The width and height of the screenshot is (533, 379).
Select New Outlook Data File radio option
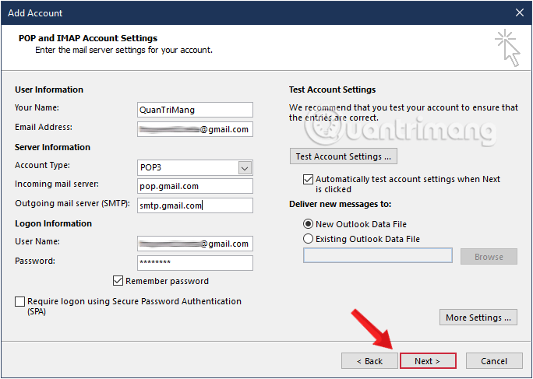pyautogui.click(x=308, y=224)
